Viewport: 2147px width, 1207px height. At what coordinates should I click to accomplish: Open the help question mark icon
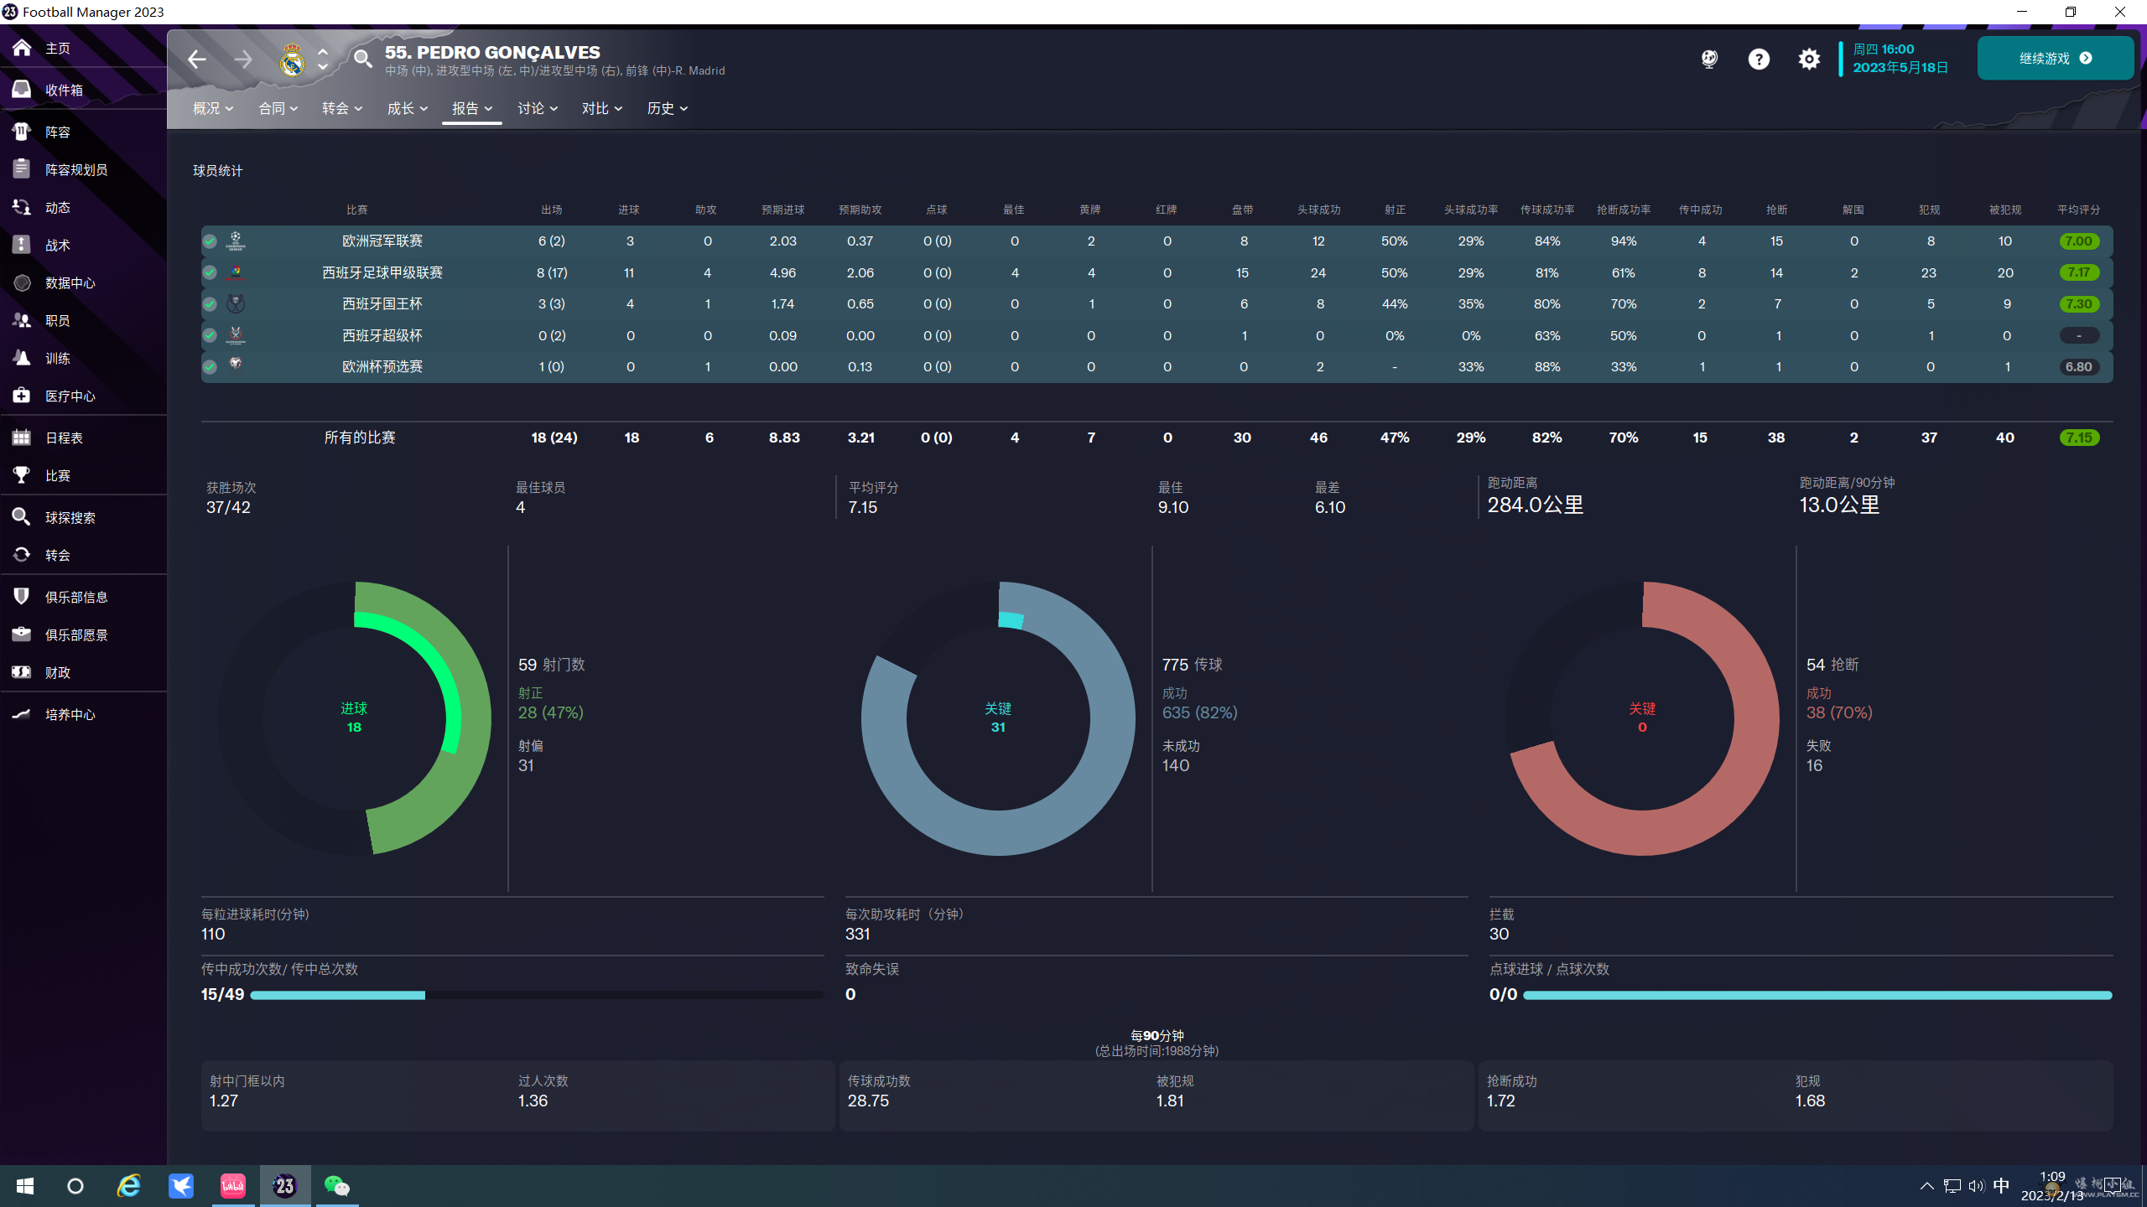point(1759,59)
